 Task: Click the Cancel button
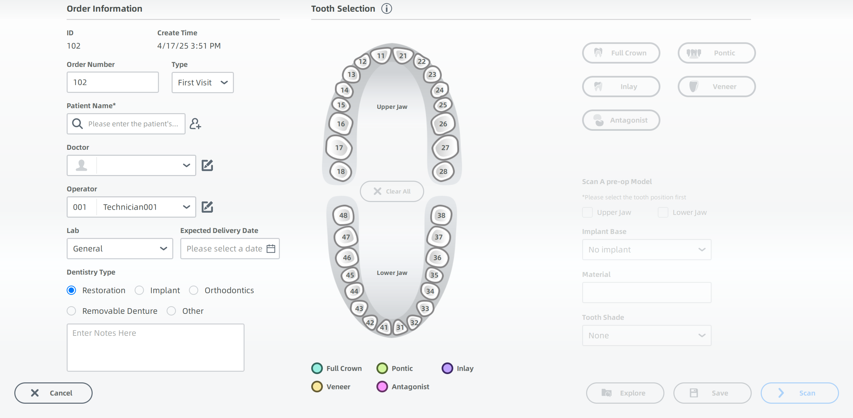coord(53,393)
